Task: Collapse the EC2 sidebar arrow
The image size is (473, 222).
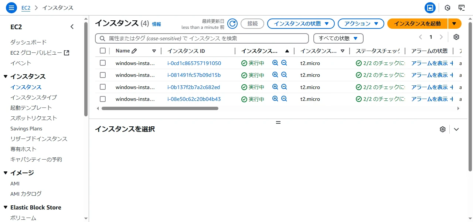Action: (x=72, y=27)
